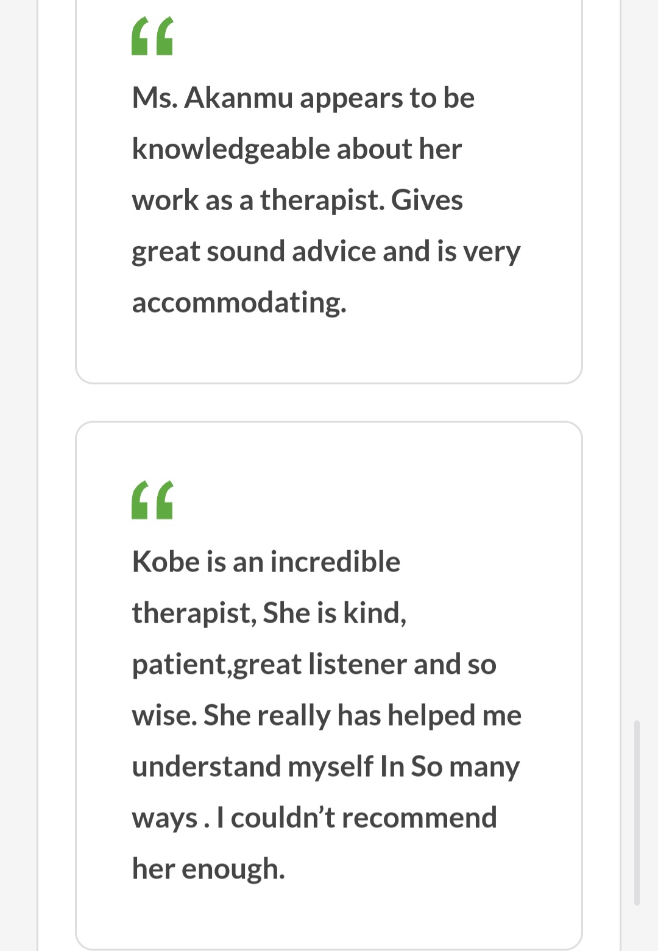Click the word 'accommodating.' in the first review
Viewport: 658px width, 951px height.
239,302
